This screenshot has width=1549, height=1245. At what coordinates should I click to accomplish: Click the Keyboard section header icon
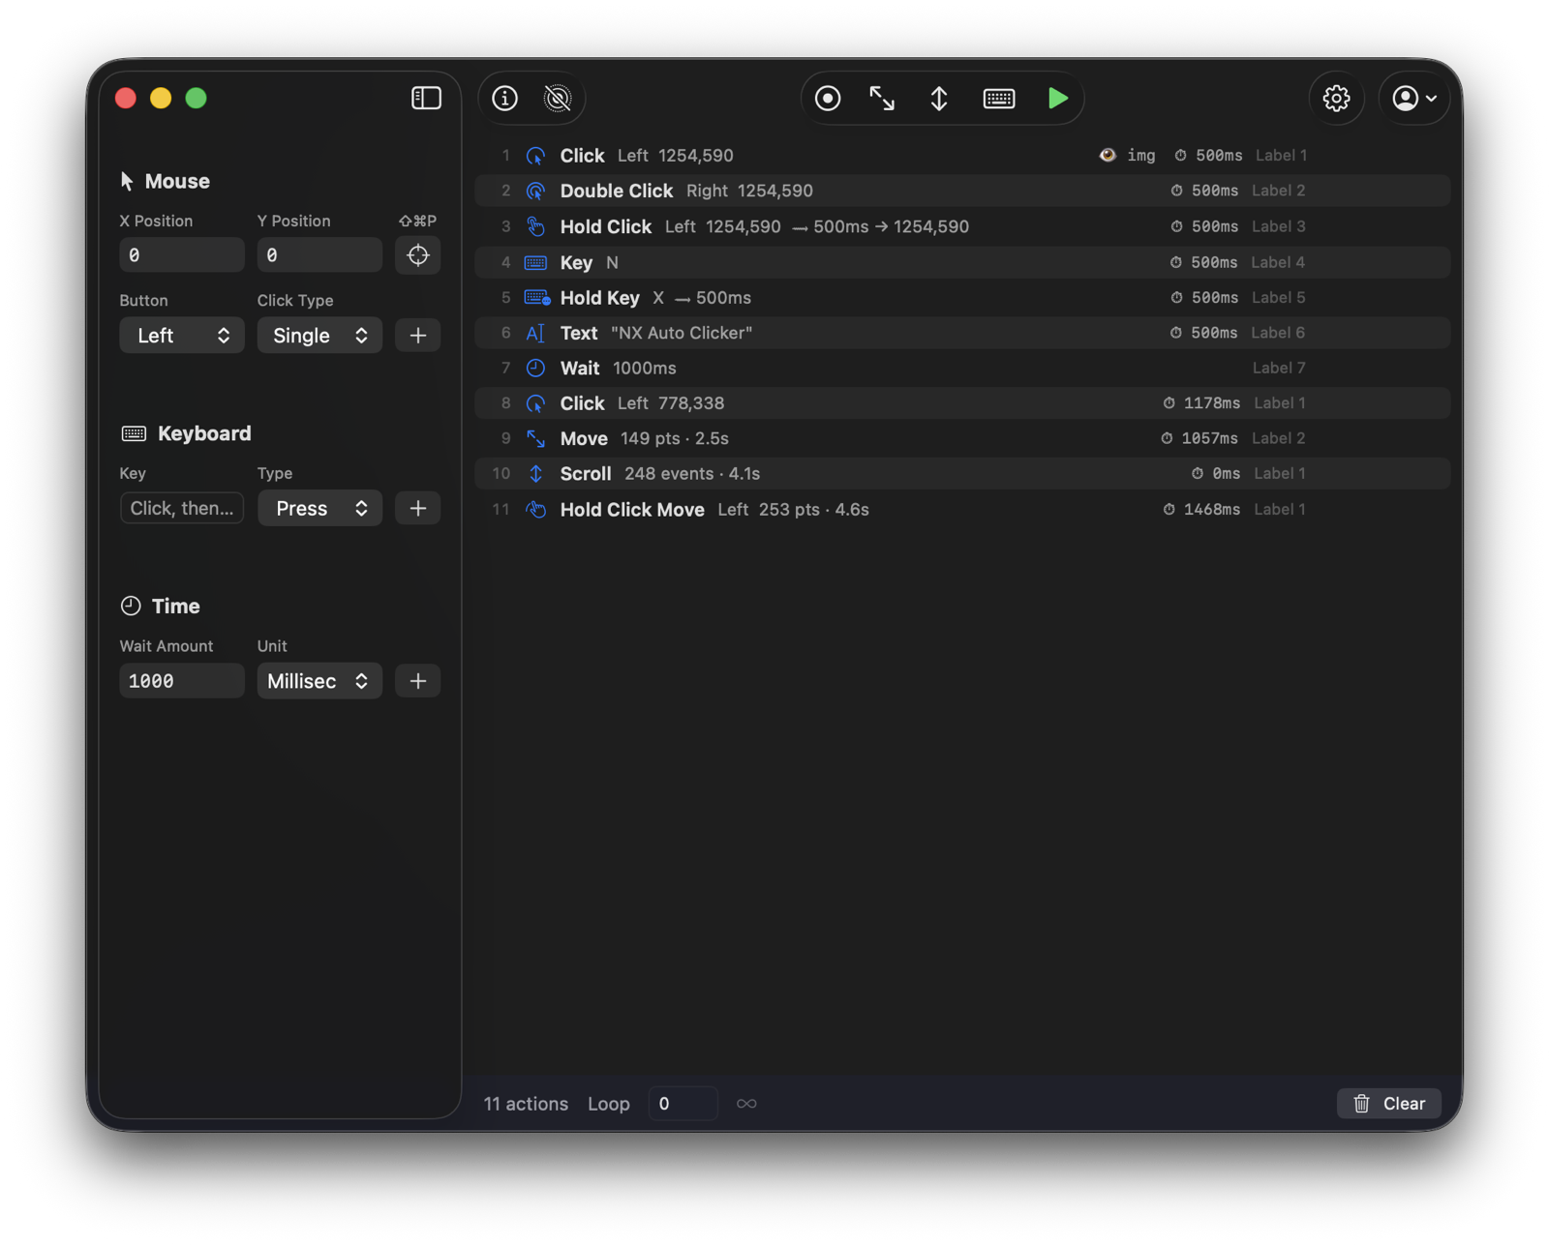coord(134,433)
